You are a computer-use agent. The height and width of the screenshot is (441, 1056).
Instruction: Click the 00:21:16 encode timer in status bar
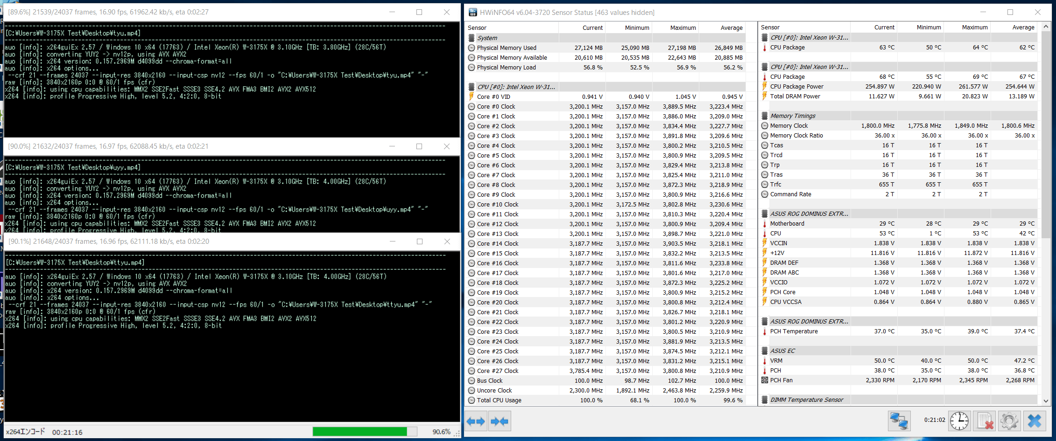click(x=67, y=432)
